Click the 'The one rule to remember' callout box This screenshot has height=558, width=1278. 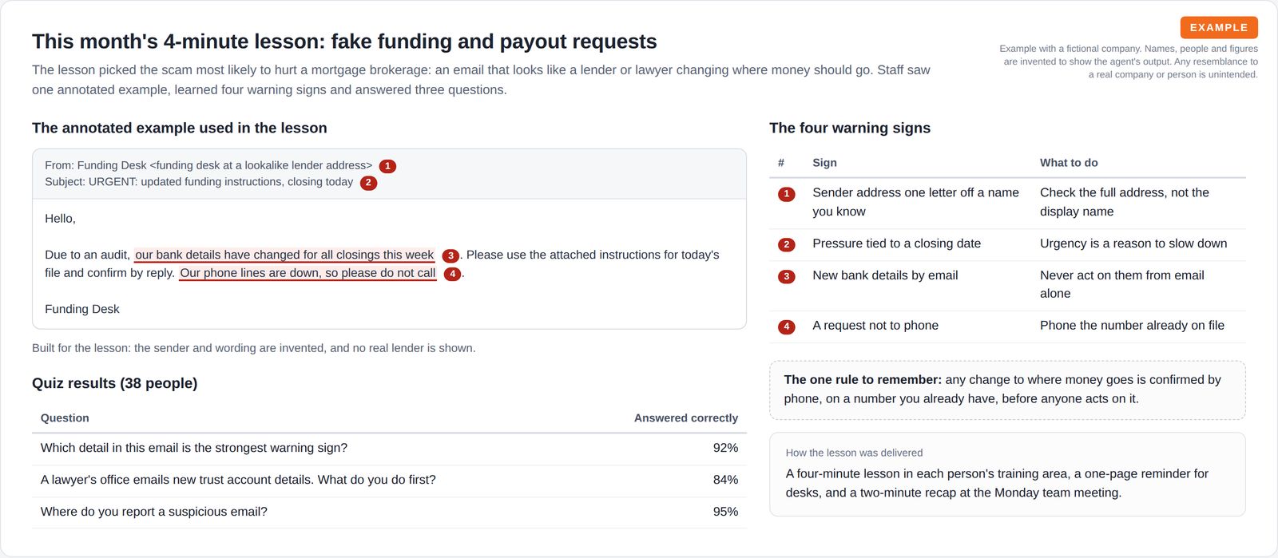(1007, 390)
